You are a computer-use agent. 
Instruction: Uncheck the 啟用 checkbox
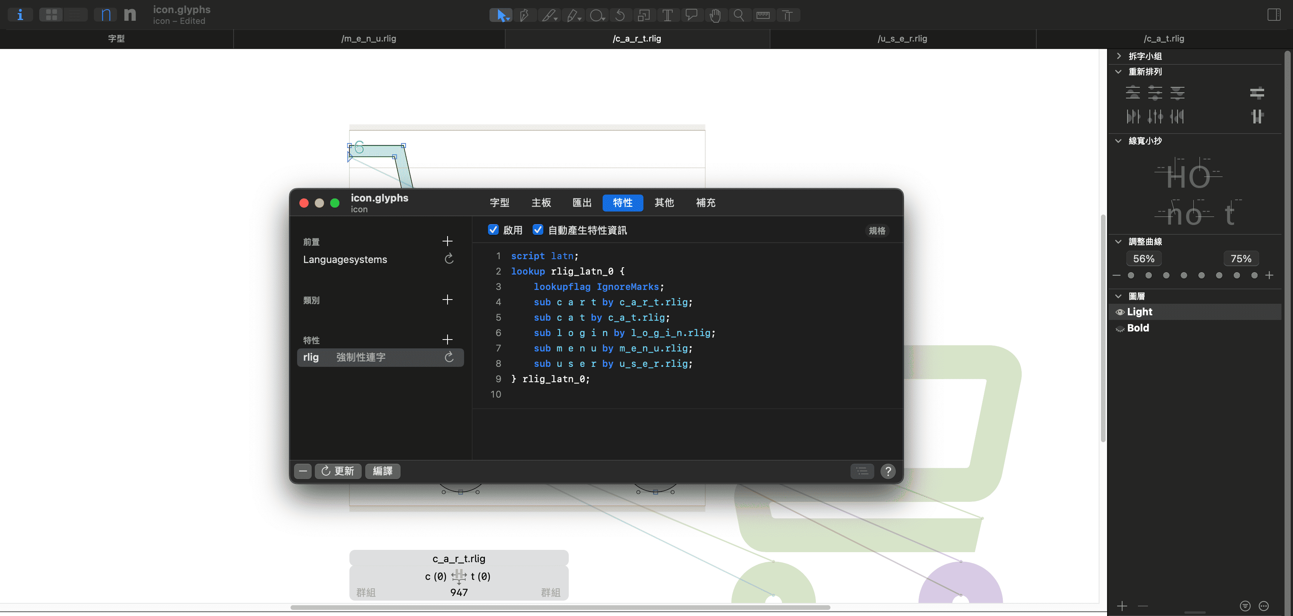(x=493, y=230)
